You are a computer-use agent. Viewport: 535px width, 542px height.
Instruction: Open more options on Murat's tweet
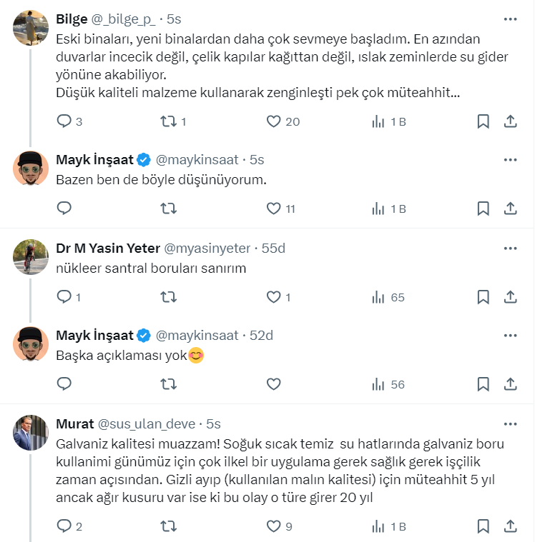(x=510, y=424)
